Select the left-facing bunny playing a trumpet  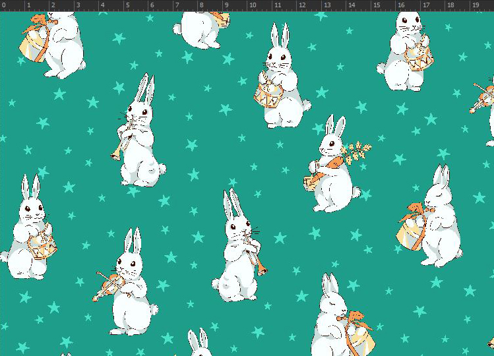(x=139, y=131)
